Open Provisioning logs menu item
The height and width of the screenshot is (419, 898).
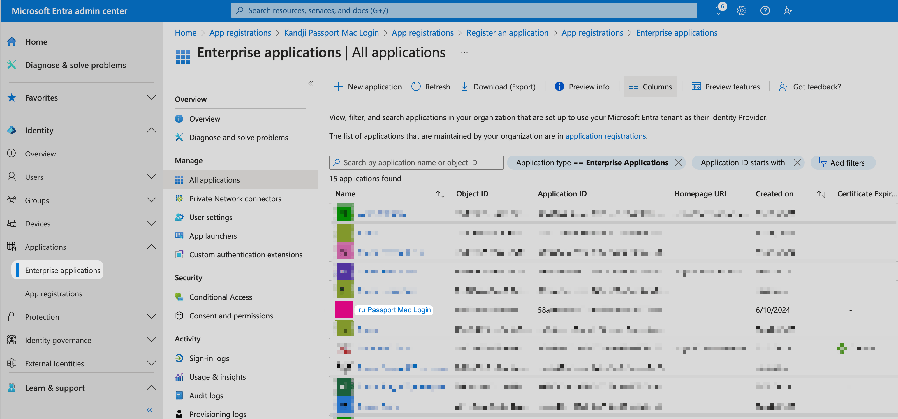click(x=218, y=414)
